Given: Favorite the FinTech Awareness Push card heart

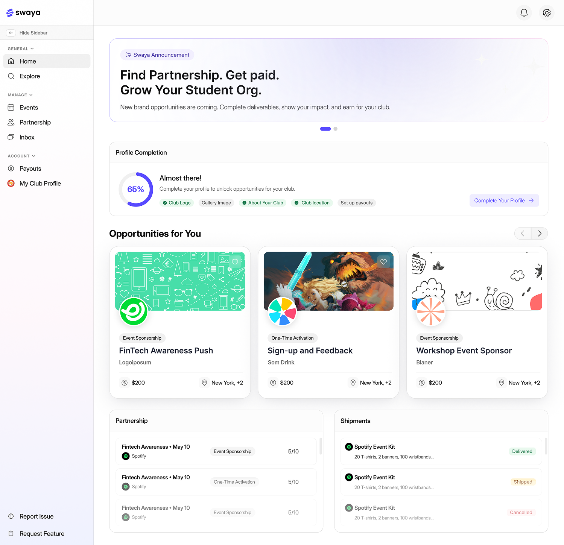Looking at the screenshot, I should (x=235, y=262).
